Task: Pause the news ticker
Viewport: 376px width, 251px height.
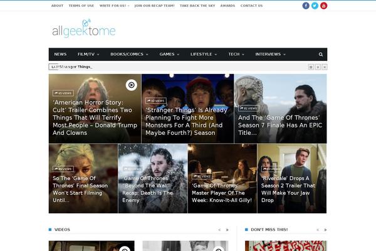Action: (x=311, y=67)
